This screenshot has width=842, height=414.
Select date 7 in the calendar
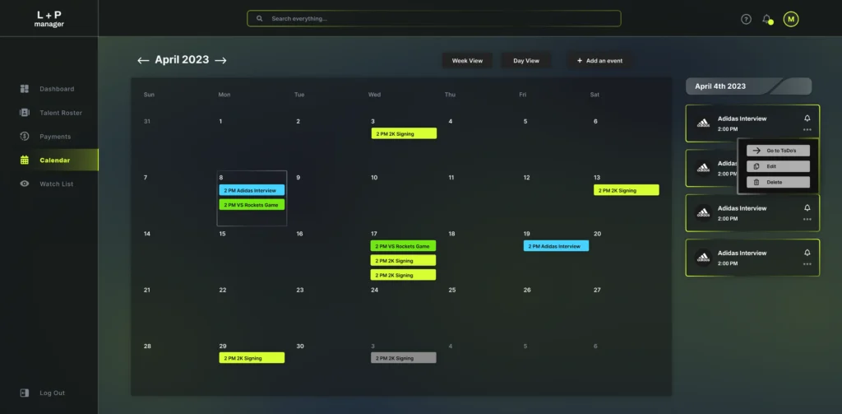pos(145,178)
